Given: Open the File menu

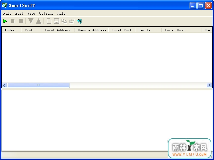Looking at the screenshot, I should click(7, 13).
